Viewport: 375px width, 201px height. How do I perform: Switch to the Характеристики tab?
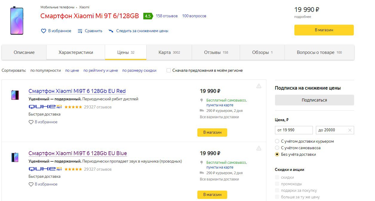[76, 52]
